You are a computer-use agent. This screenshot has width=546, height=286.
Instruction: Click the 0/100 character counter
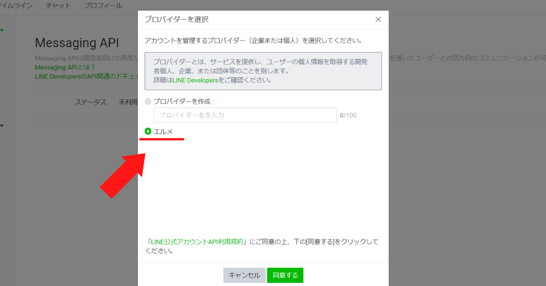tap(348, 115)
